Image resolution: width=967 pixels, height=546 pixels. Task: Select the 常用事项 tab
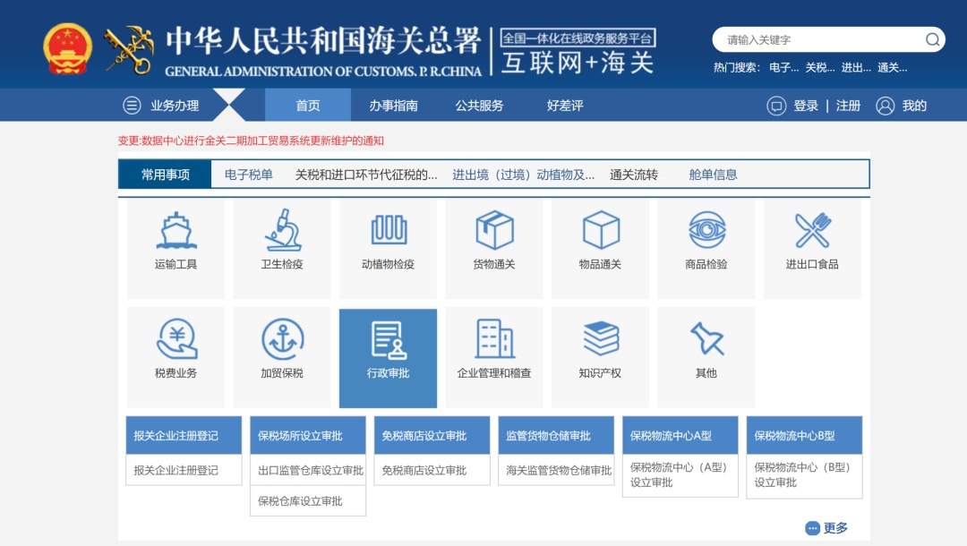point(166,175)
